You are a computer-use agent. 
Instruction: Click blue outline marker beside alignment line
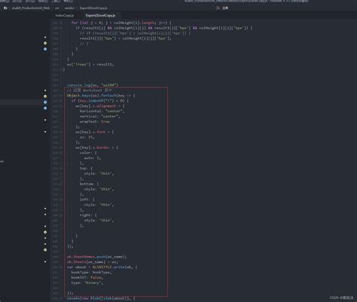(x=45, y=108)
